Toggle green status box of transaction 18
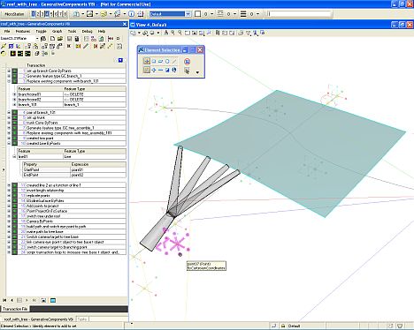414x330 pixels. pos(14,221)
